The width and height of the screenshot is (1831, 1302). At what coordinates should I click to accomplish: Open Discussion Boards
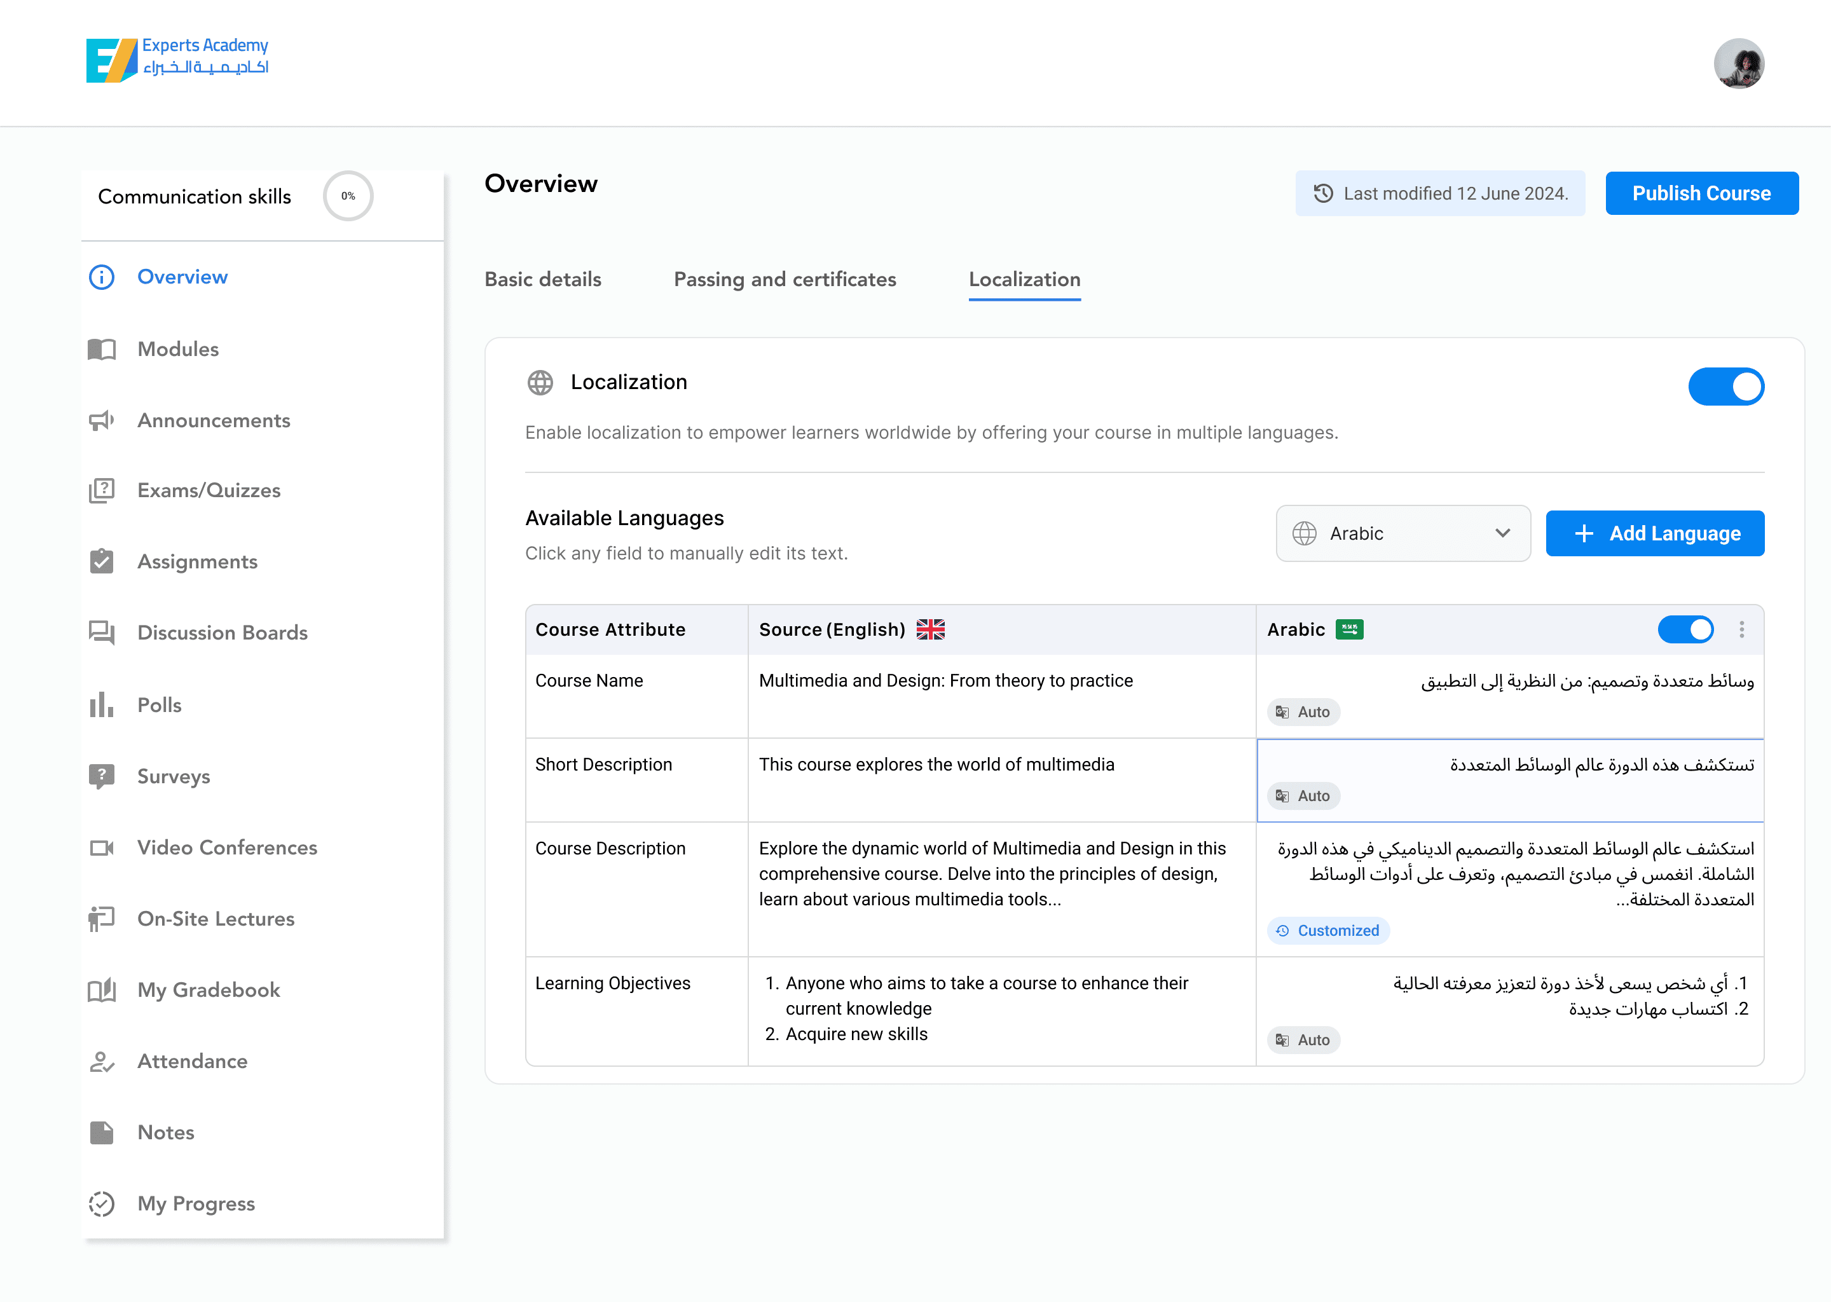click(222, 633)
